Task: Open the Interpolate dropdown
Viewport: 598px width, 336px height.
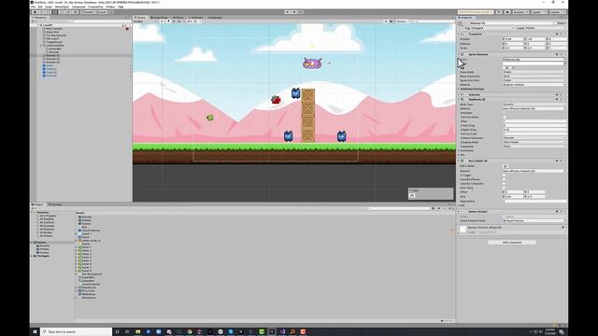Action: pos(534,147)
